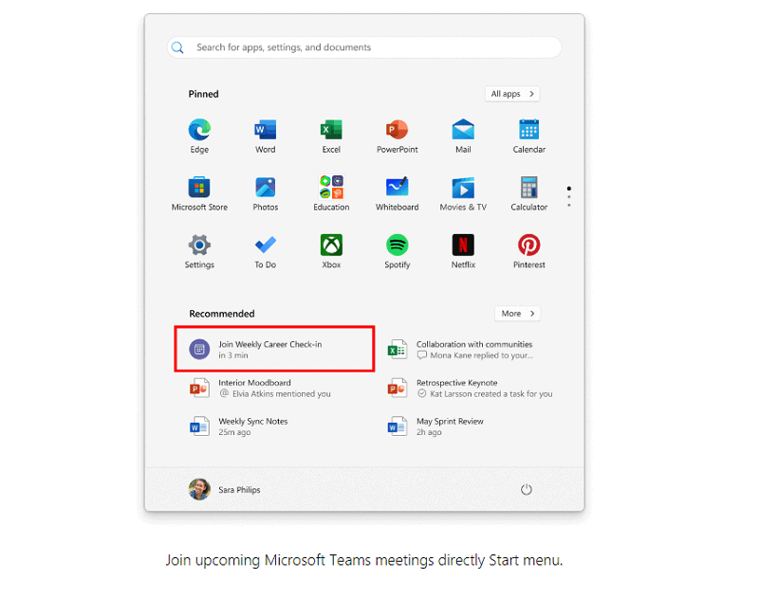This screenshot has width=759, height=598.
Task: Open Interior Moodboard presentation
Action: coord(260,389)
